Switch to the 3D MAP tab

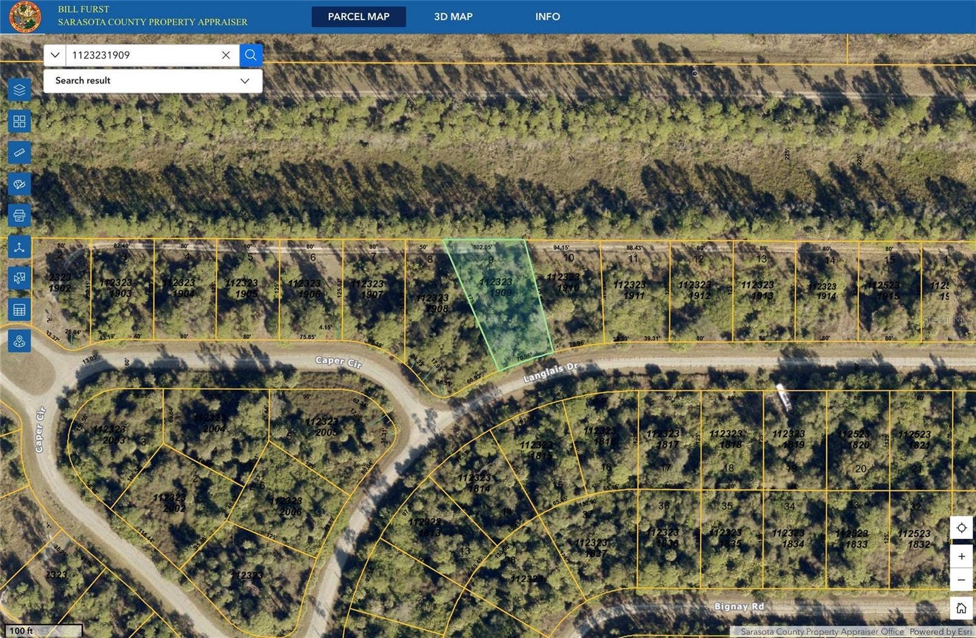pyautogui.click(x=453, y=16)
